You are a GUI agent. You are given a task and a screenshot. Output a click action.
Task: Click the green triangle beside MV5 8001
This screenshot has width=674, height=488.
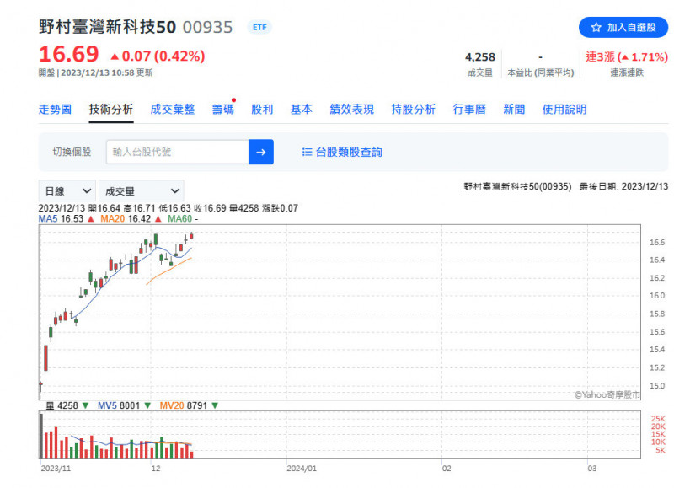(x=148, y=405)
